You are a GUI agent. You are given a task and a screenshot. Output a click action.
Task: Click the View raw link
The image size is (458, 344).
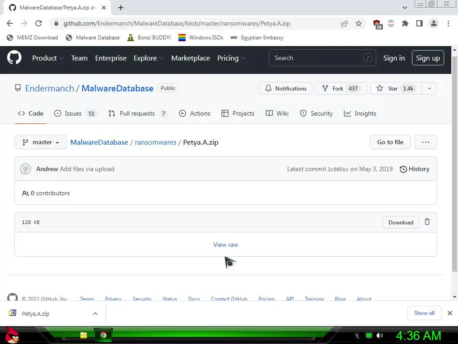[x=225, y=245]
